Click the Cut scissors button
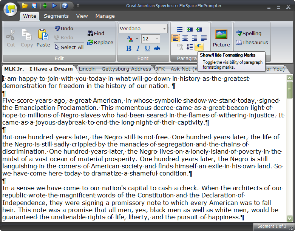This screenshot has width=295, height=231. 11,38
